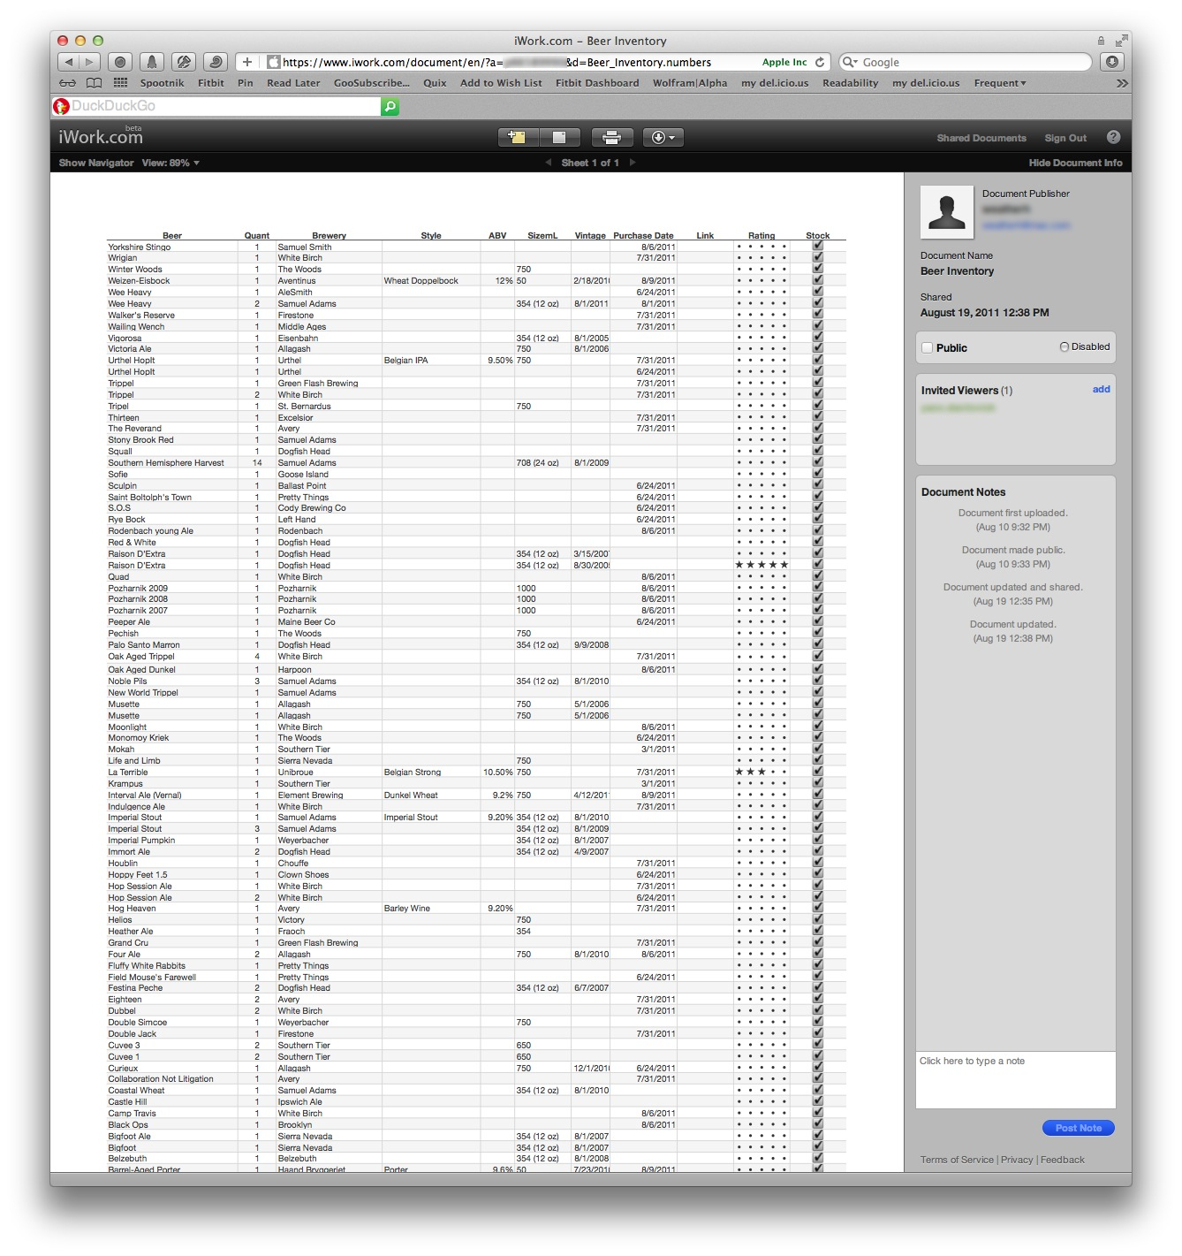Click the Apple site icon in address bar
Image resolution: width=1182 pixels, height=1256 pixels.
click(274, 62)
